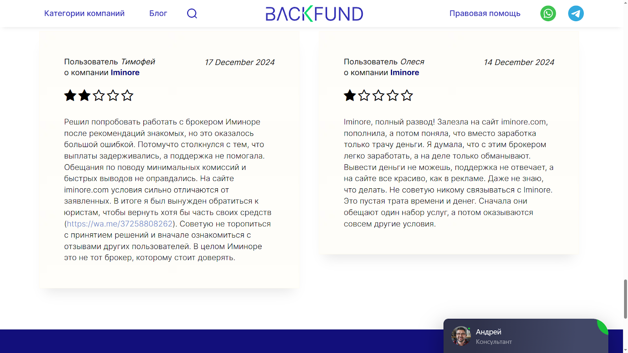
Task: Click the scrollbar down arrow
Action: [625, 350]
